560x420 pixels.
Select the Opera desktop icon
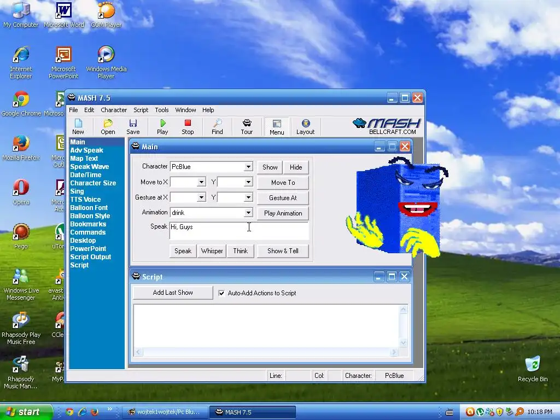(21, 192)
